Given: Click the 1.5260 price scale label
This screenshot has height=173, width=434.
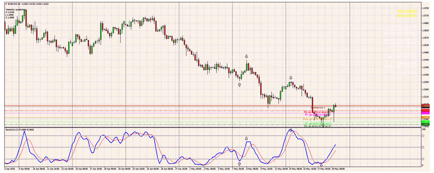Looking at the screenshot, I should (x=426, y=89).
